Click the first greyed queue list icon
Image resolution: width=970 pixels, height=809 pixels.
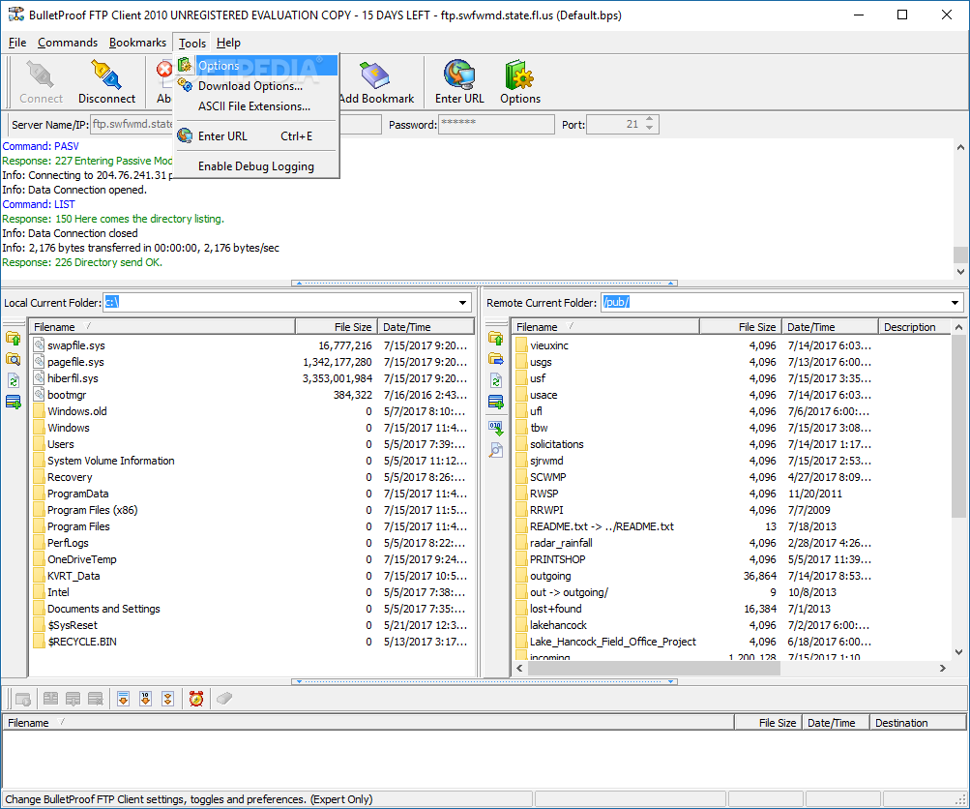(x=50, y=699)
